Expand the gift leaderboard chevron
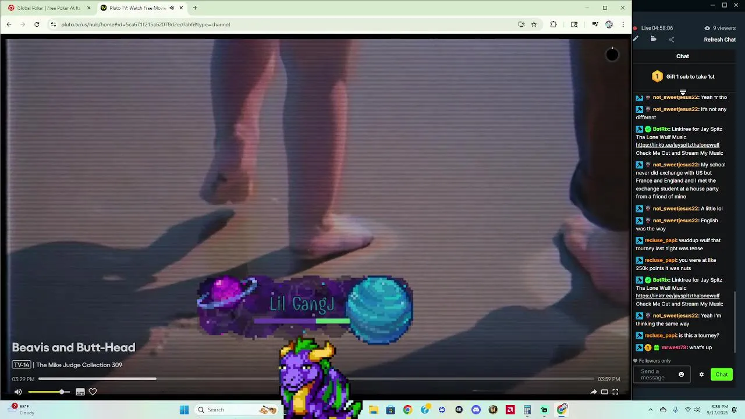This screenshot has height=419, width=745. click(683, 92)
